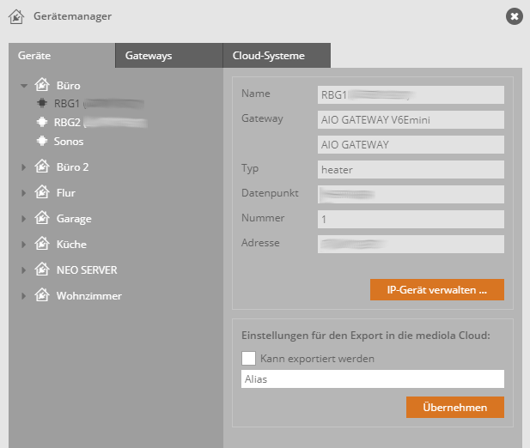Expand the Flur tree node
This screenshot has height=448, width=530.
tap(24, 193)
